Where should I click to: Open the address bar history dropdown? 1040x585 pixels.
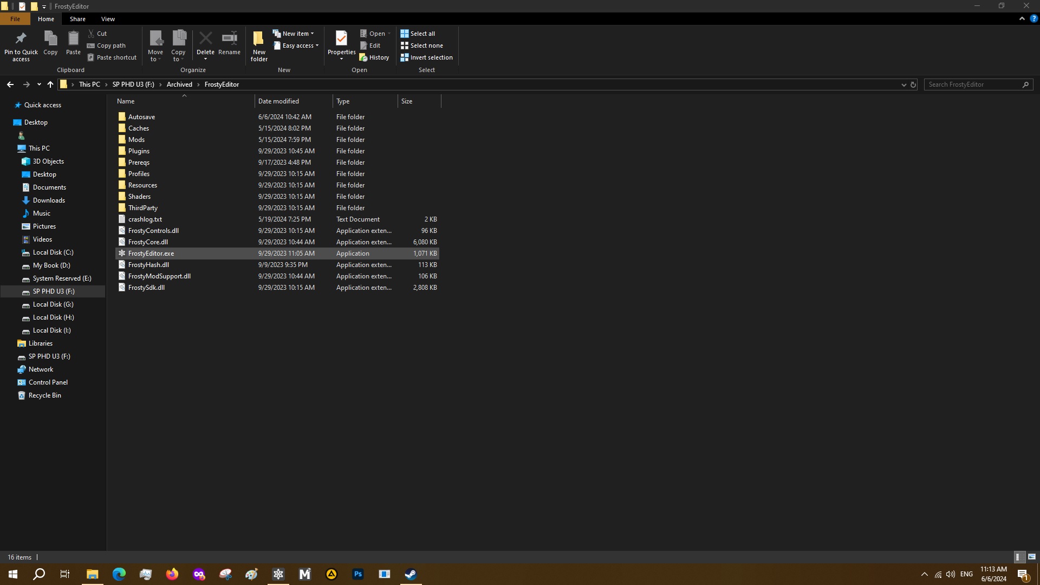(x=903, y=84)
